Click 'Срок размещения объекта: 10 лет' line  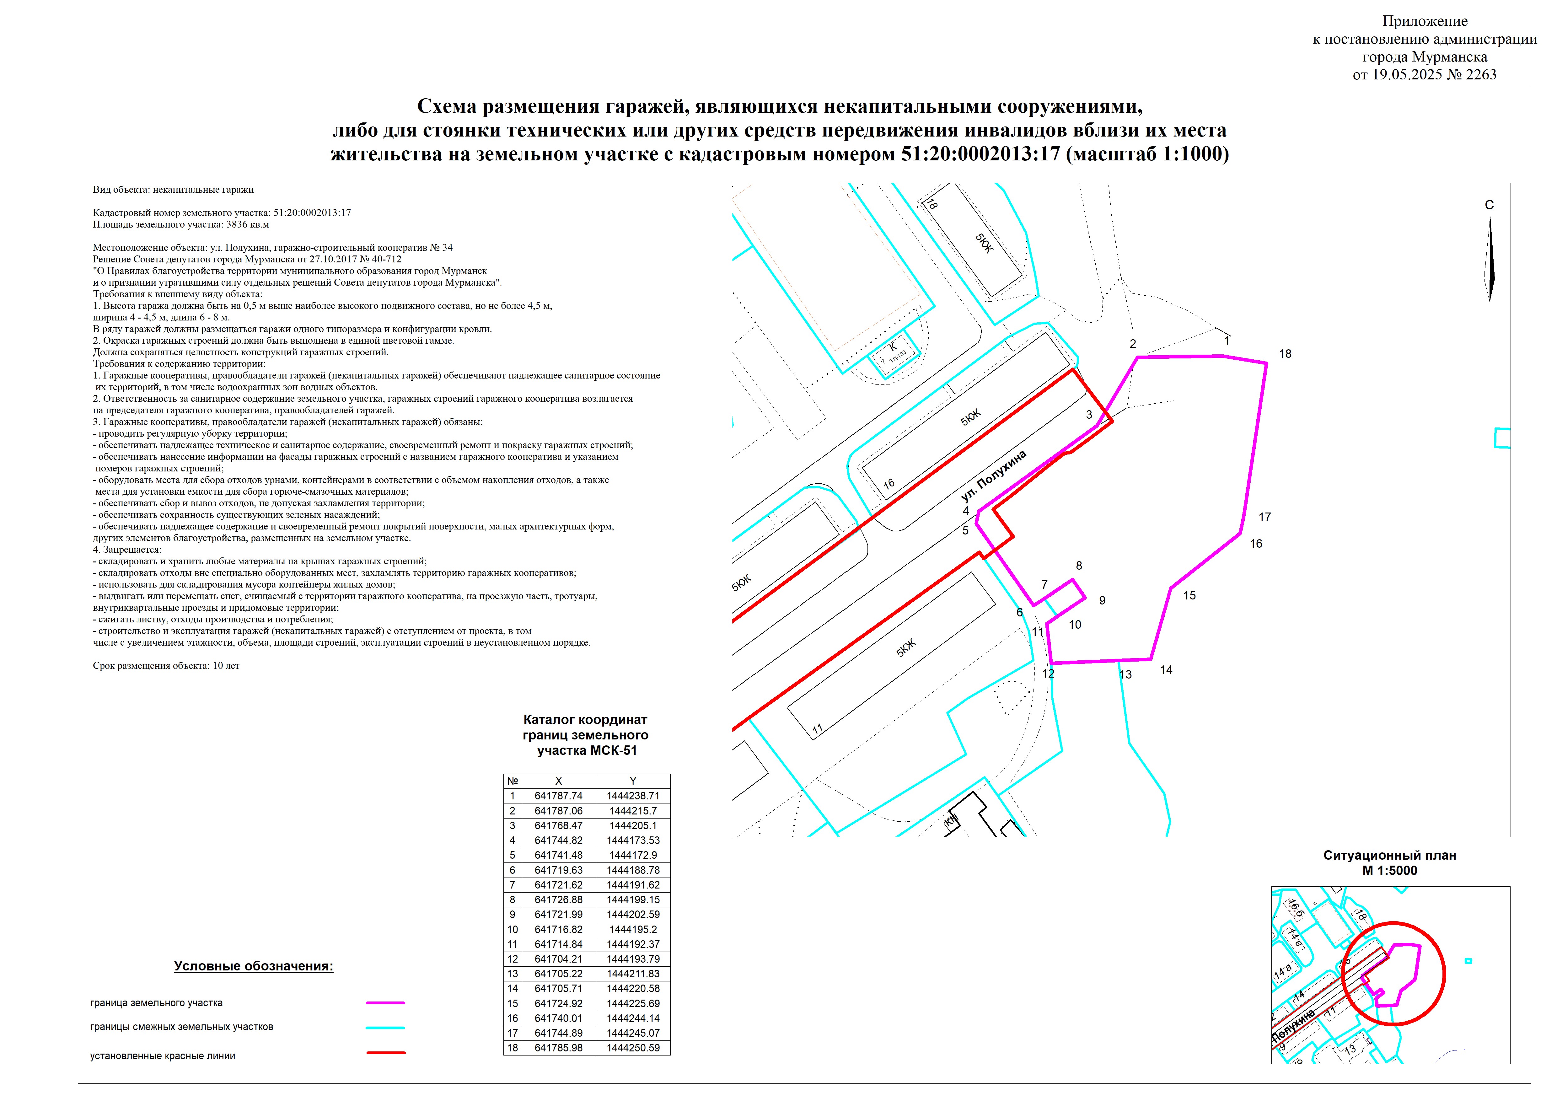click(x=166, y=666)
